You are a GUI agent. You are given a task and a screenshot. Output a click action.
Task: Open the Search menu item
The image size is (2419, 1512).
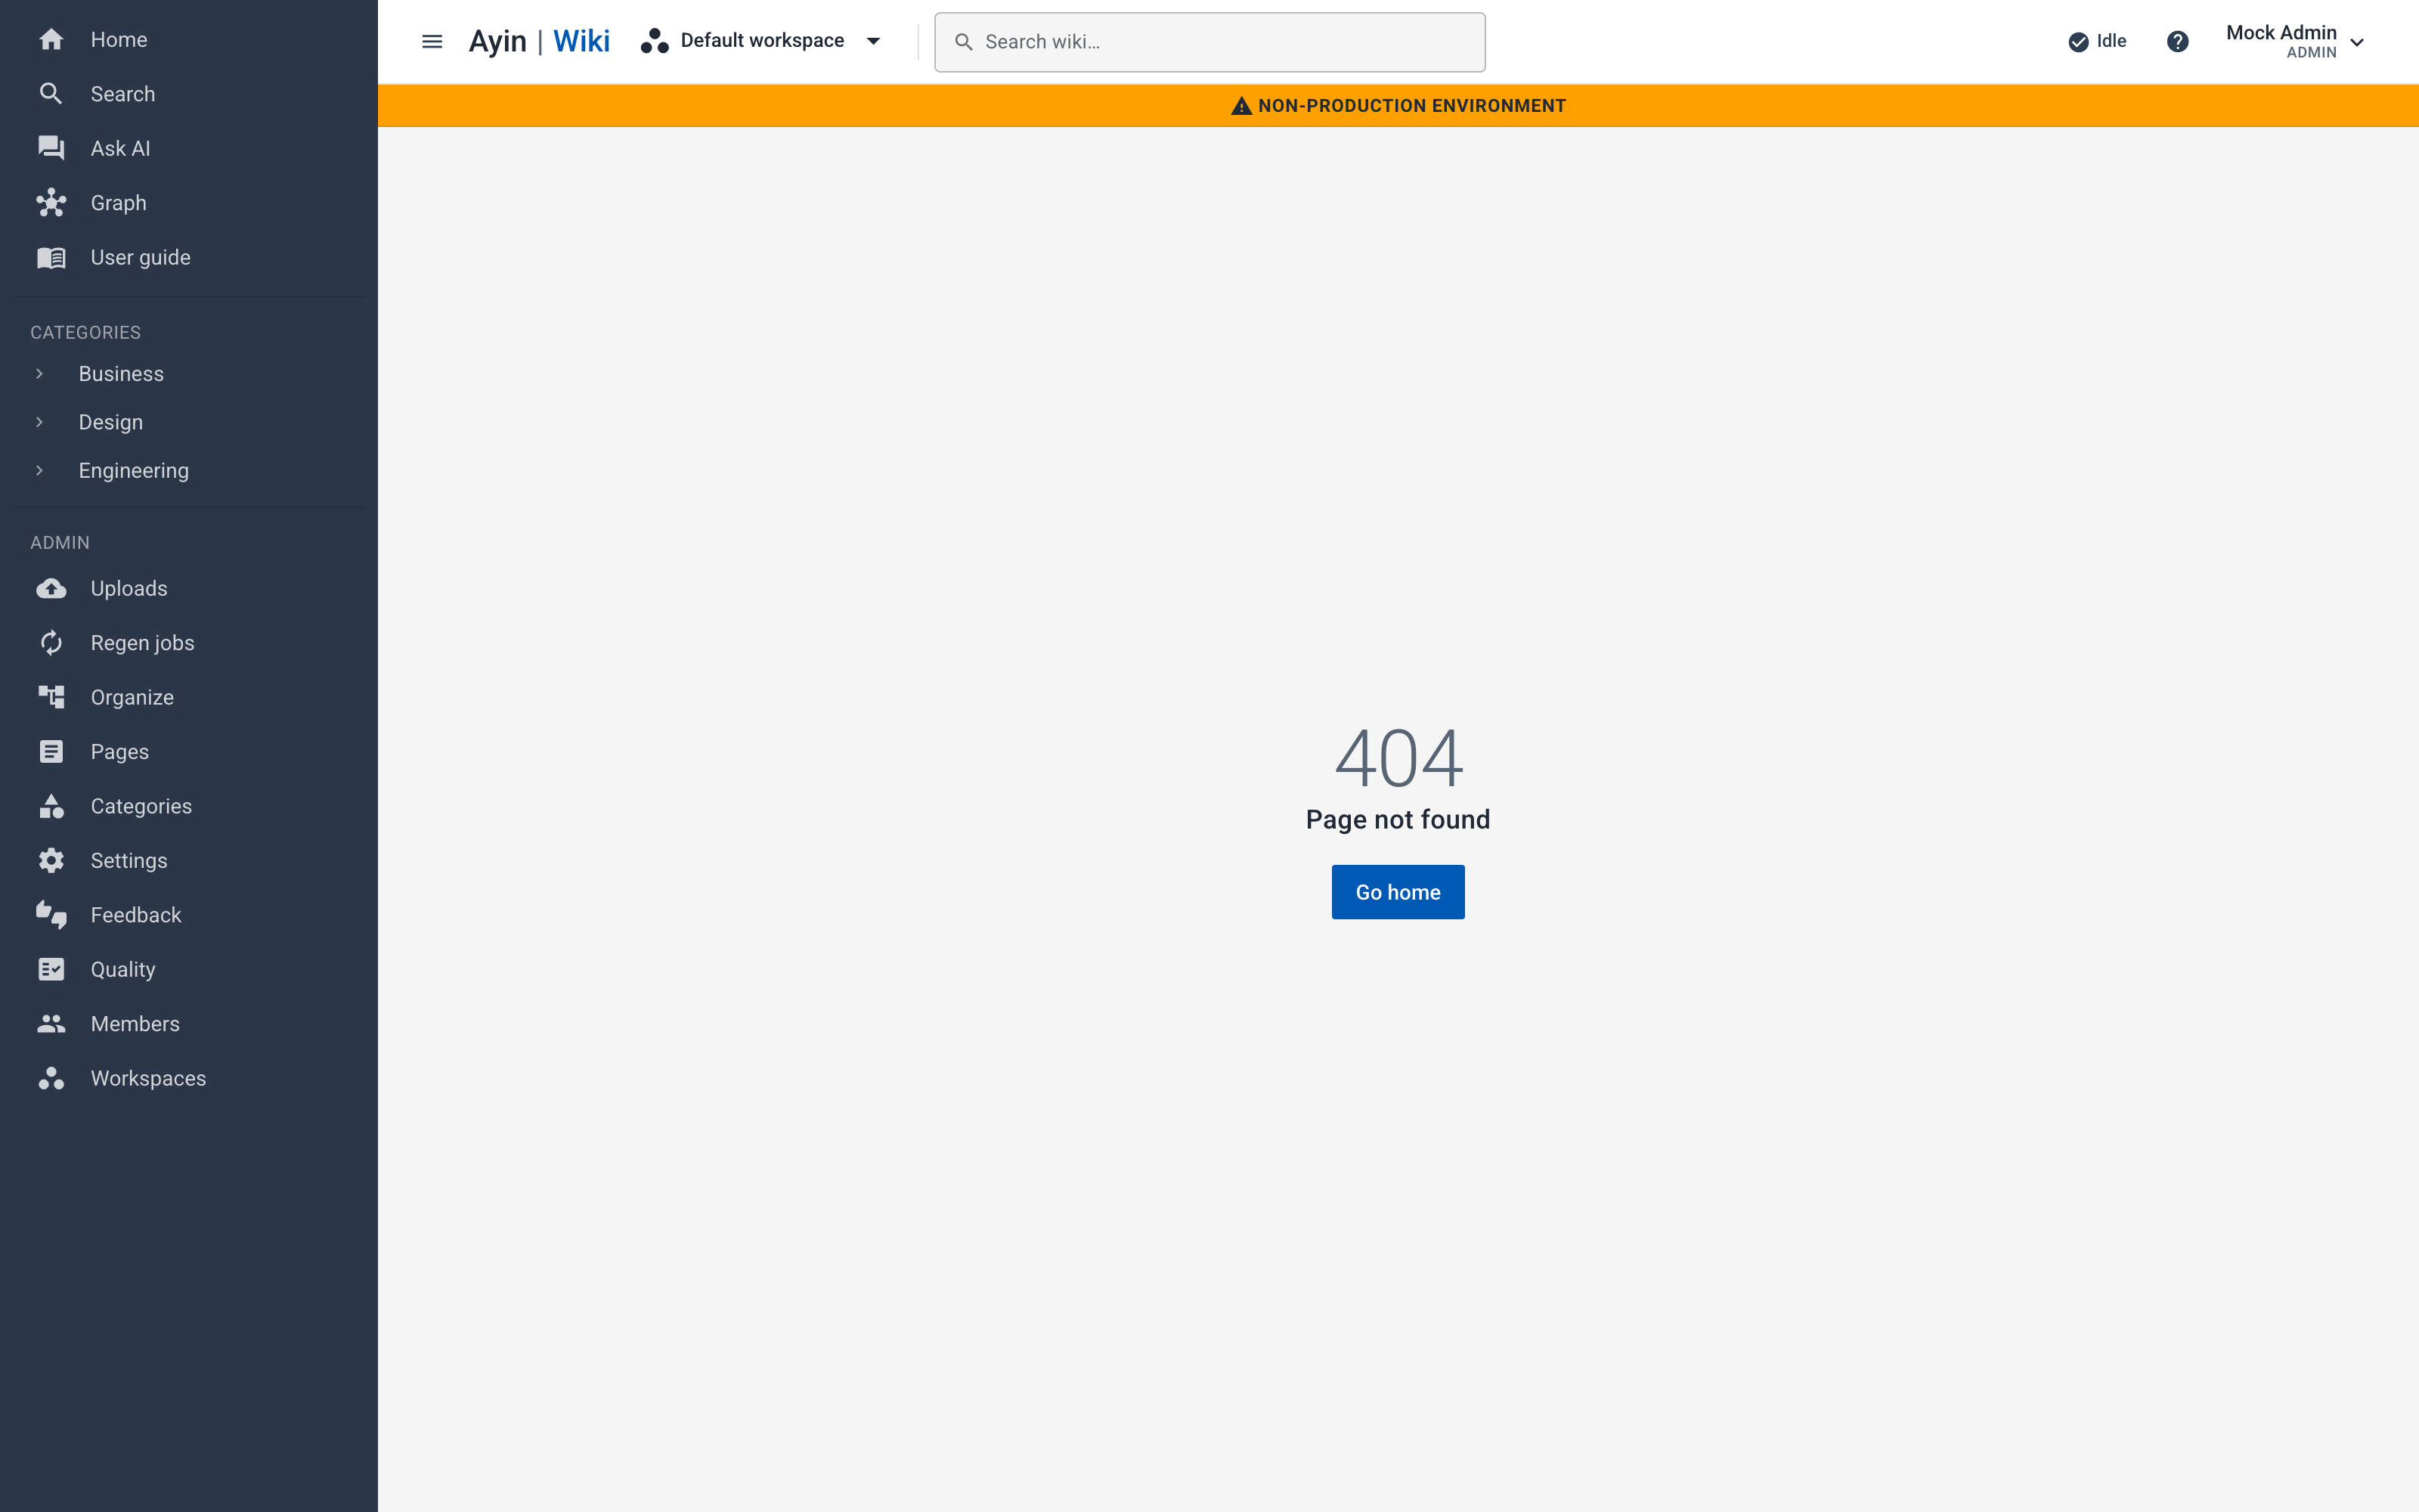coord(189,94)
